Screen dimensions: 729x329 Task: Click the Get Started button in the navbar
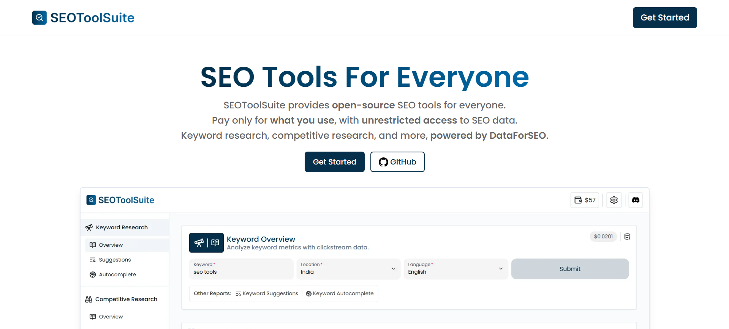(x=664, y=17)
